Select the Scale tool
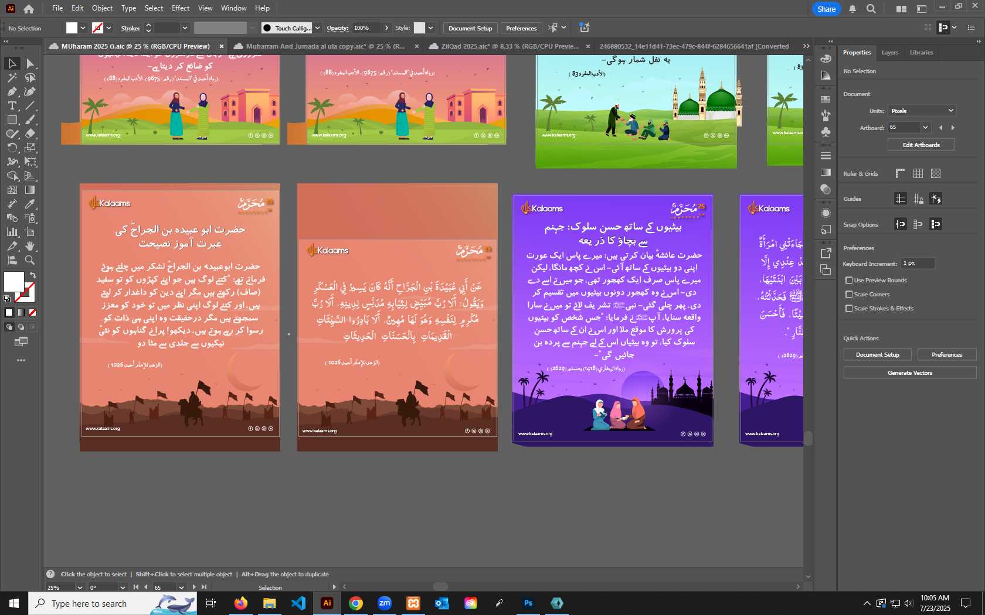The image size is (985, 615). (30, 148)
